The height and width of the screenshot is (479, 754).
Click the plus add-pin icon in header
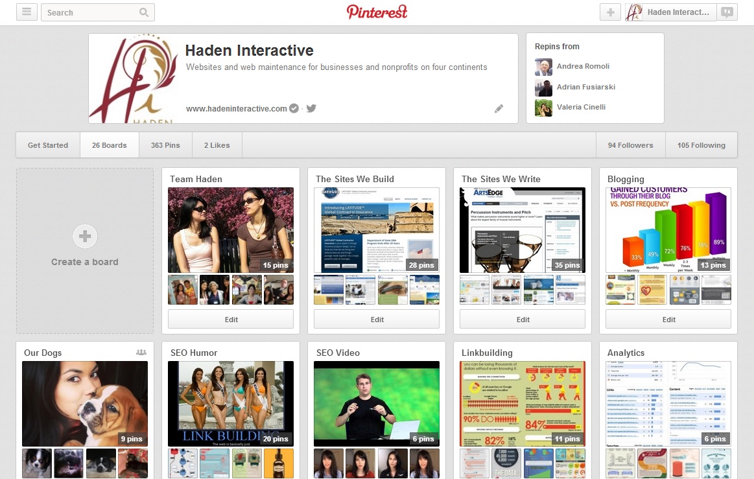tap(610, 12)
